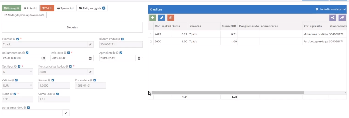Screen dimensions: 349x118
Task: Click the Spausdinti print button
Action: (x=66, y=8)
